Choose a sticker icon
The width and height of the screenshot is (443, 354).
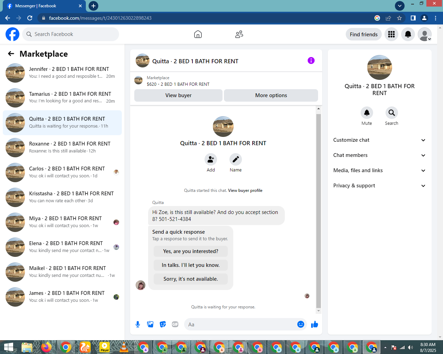163,324
